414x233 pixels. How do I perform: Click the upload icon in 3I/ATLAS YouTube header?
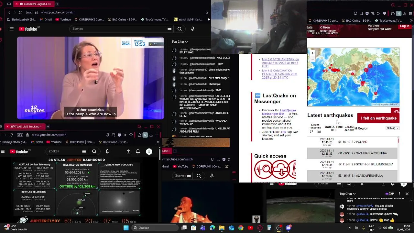128,151
